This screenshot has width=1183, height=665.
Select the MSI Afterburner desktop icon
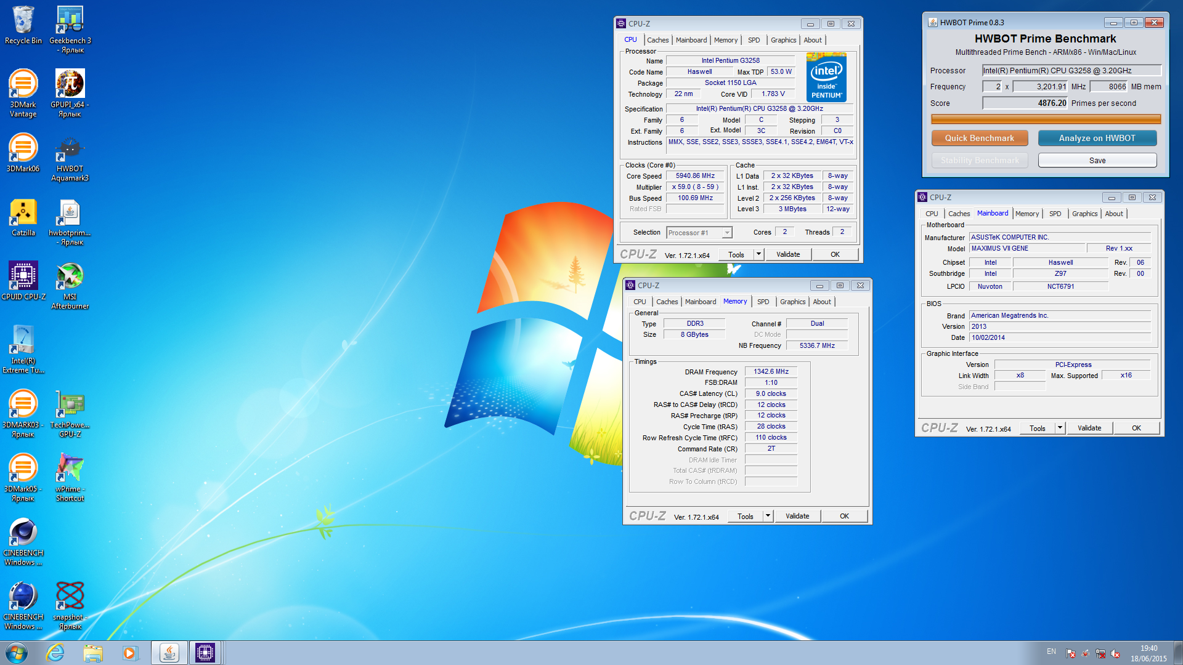click(x=70, y=286)
